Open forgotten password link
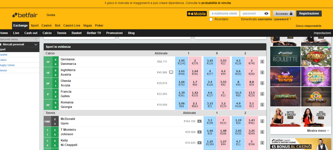 pyautogui.click(x=281, y=19)
